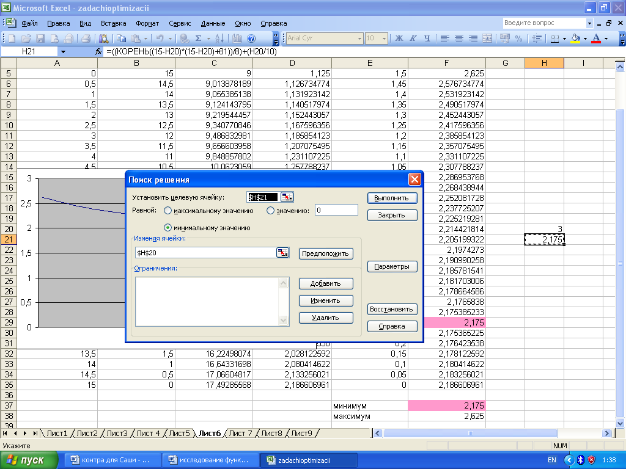626x469 pixels.
Task: Click the AutoSum sigma icon
Action: tap(199, 38)
